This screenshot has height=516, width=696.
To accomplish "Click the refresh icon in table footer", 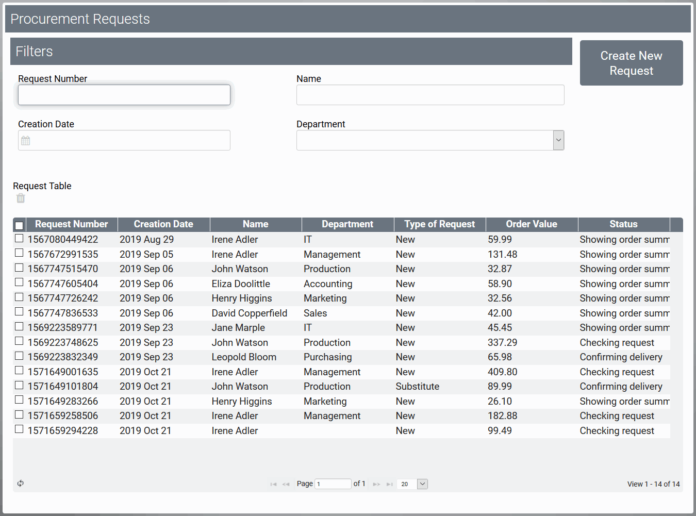I will click(21, 484).
